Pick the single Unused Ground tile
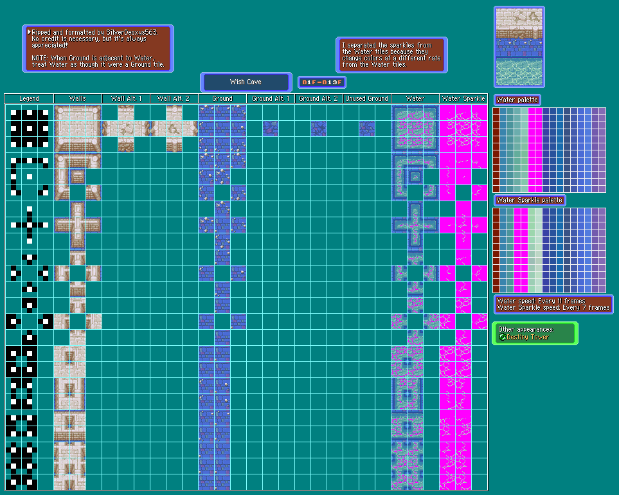 [x=367, y=129]
